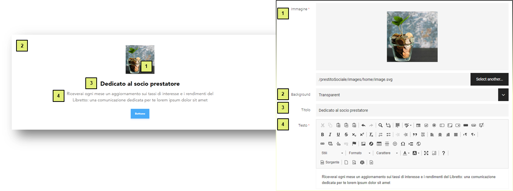The width and height of the screenshot is (513, 191).
Task: Align text right
Action: click(448, 134)
